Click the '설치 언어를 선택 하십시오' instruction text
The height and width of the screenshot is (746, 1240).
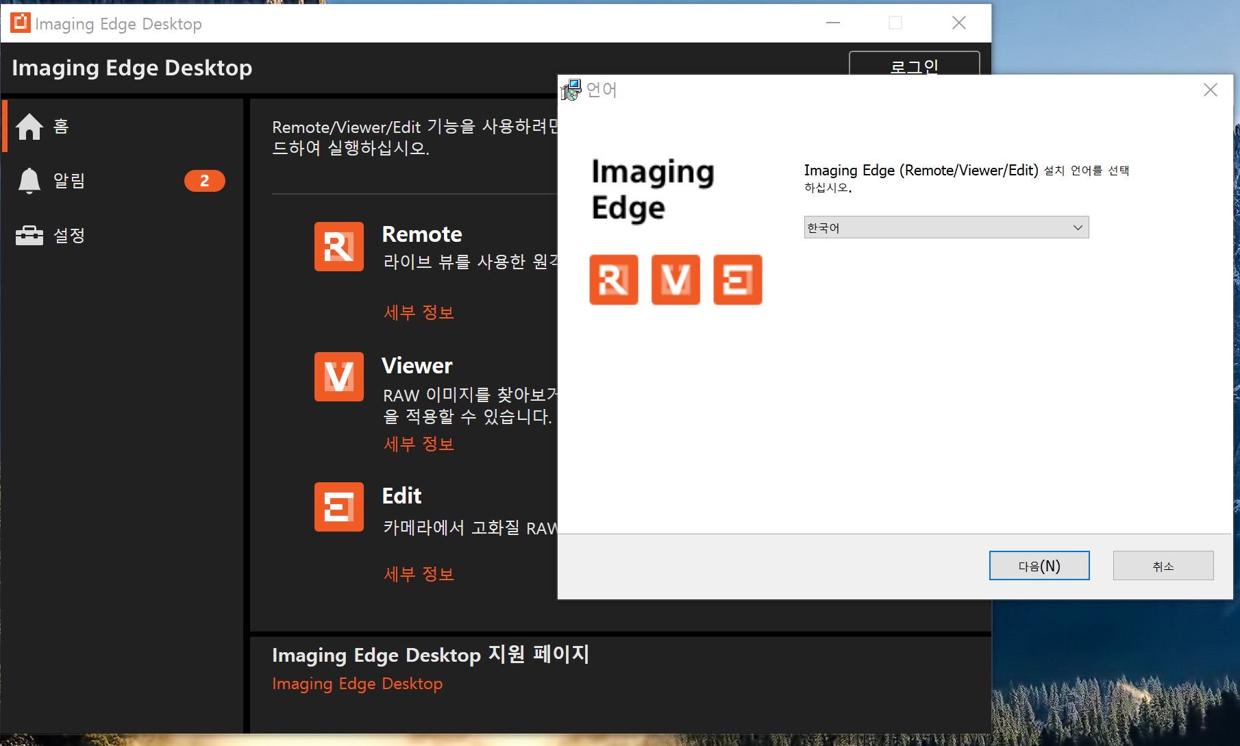coord(966,178)
